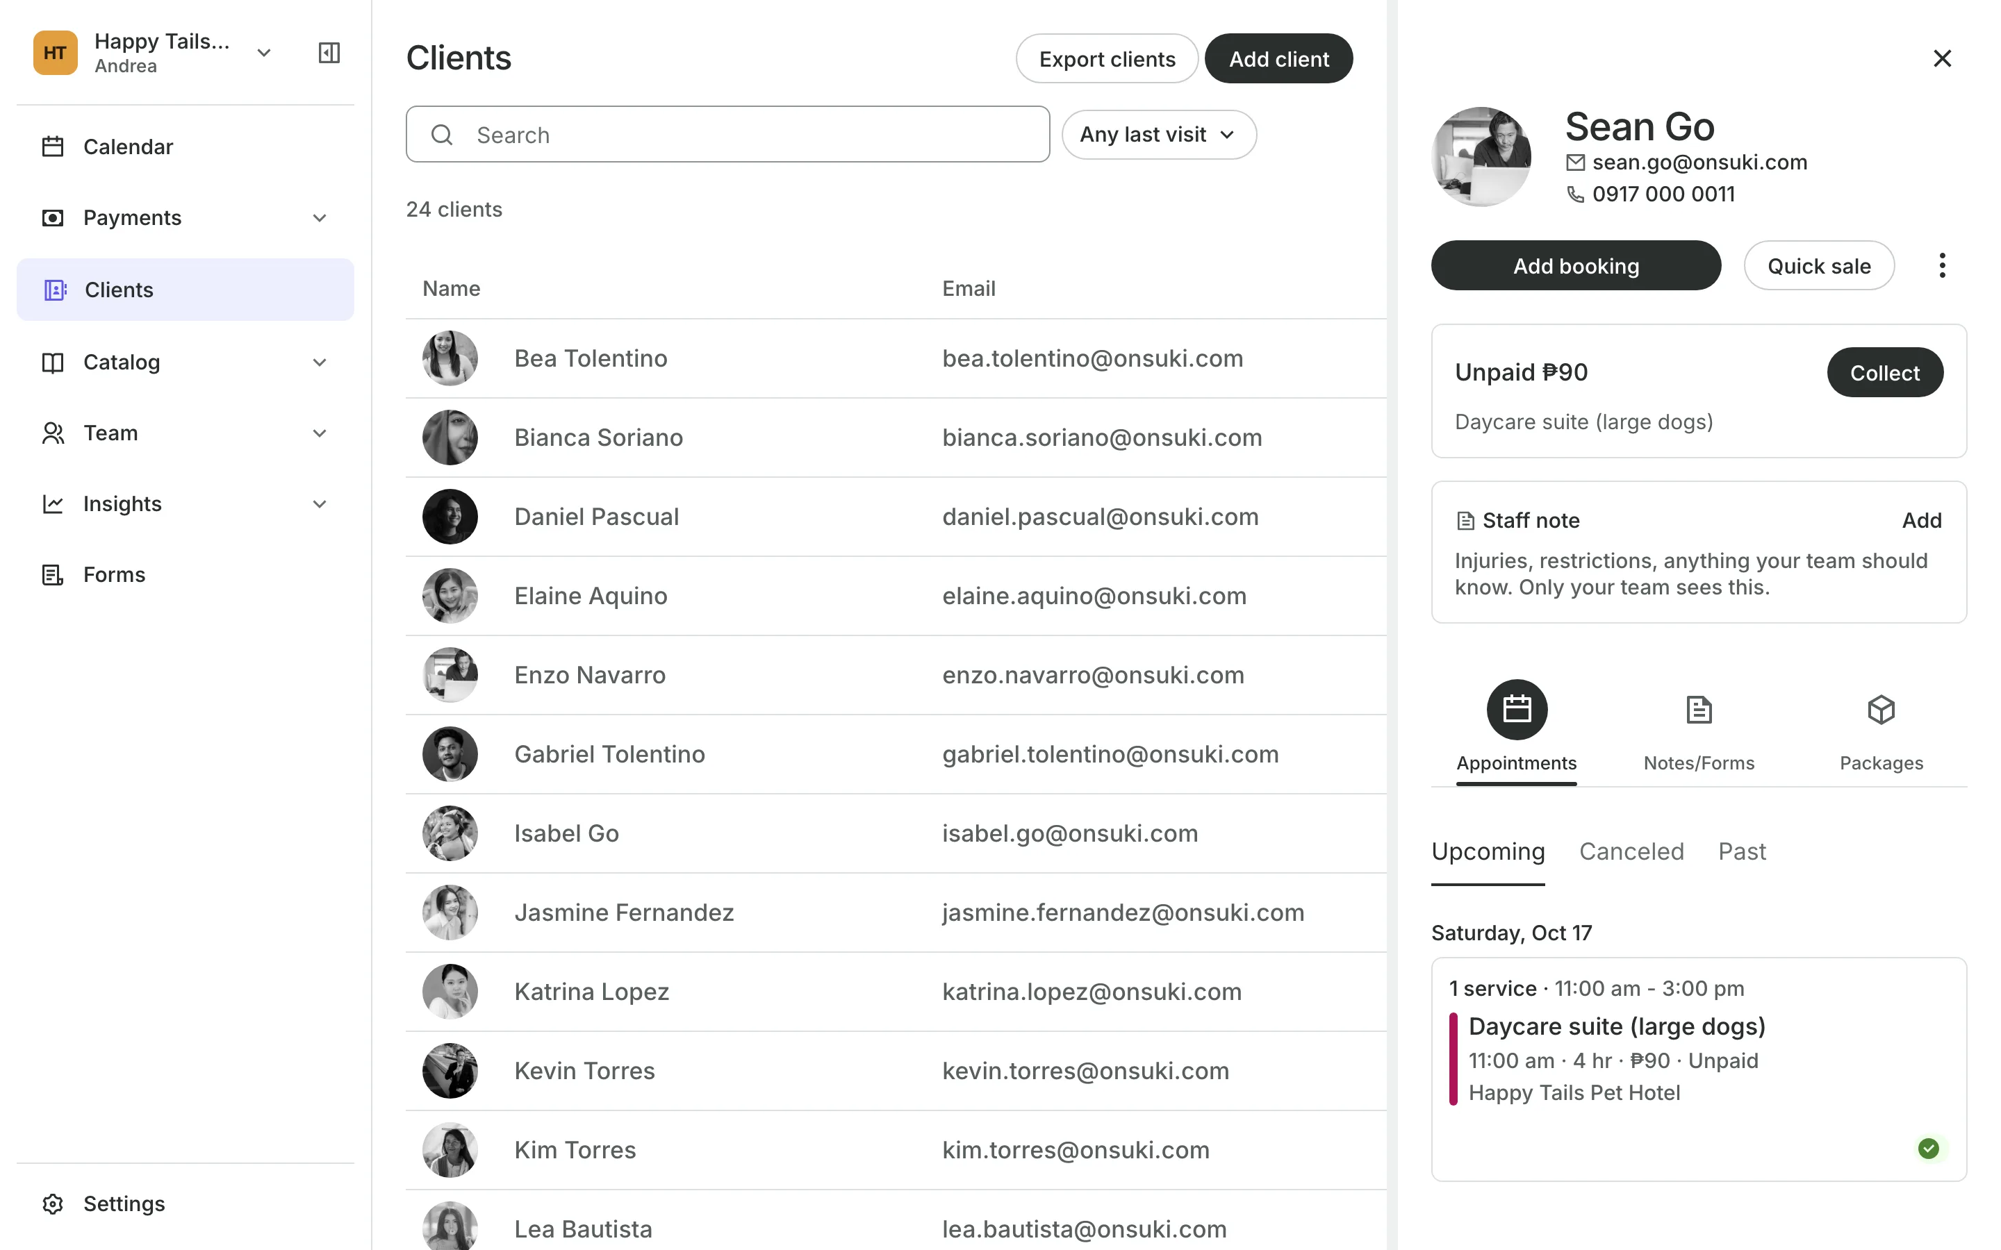2001x1250 pixels.
Task: Click the HT business logo badge
Action: (x=56, y=53)
